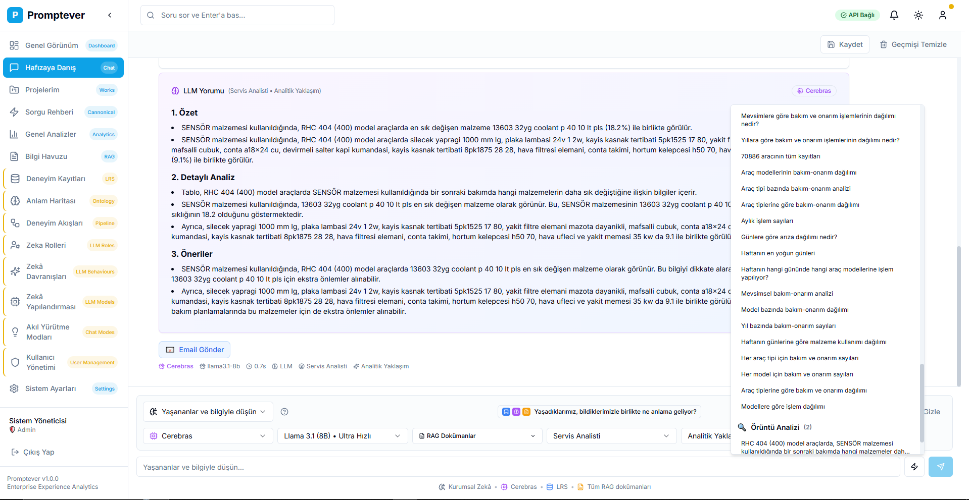The image size is (969, 500).
Task: Open the Servis Analisti role dropdown
Action: (611, 436)
